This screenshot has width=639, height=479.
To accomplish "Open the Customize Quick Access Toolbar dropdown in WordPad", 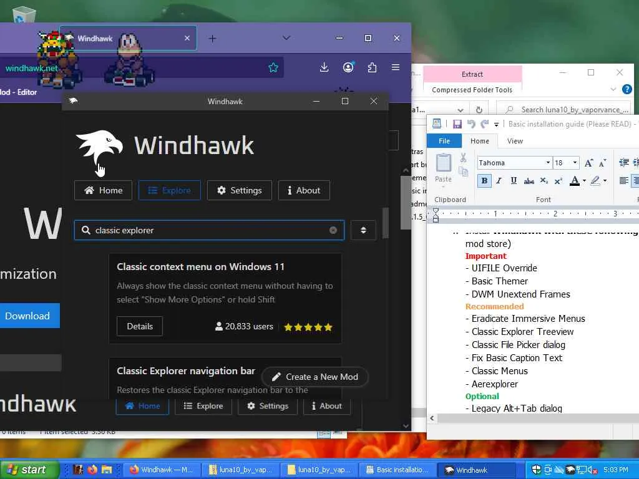I will point(496,124).
